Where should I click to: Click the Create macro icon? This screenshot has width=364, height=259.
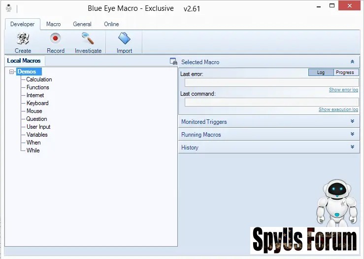click(x=23, y=39)
